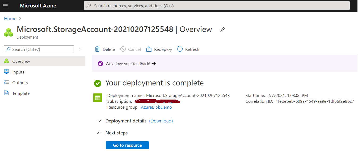
Task: Open the AzureBlobDemo resource group link
Action: click(x=156, y=107)
